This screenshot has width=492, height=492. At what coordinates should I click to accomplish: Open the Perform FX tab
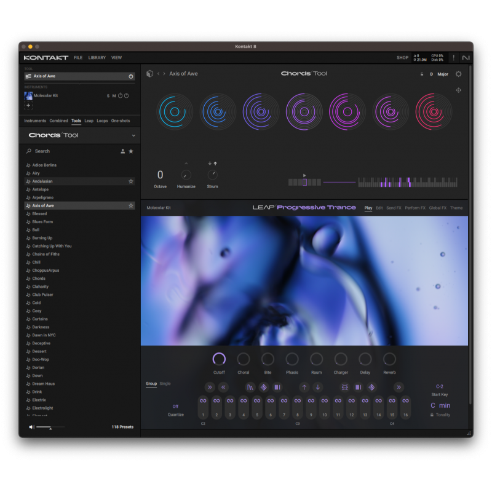tap(415, 208)
